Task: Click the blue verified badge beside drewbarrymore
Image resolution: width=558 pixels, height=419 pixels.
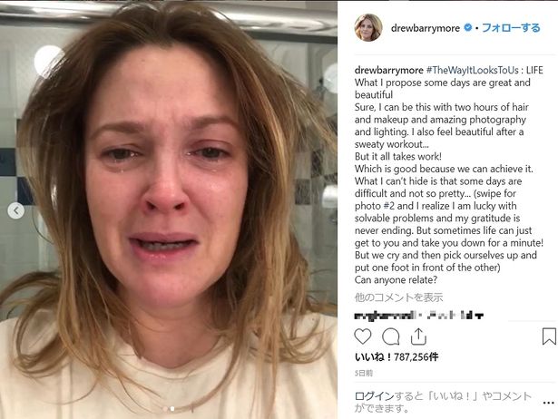Action: 468,27
